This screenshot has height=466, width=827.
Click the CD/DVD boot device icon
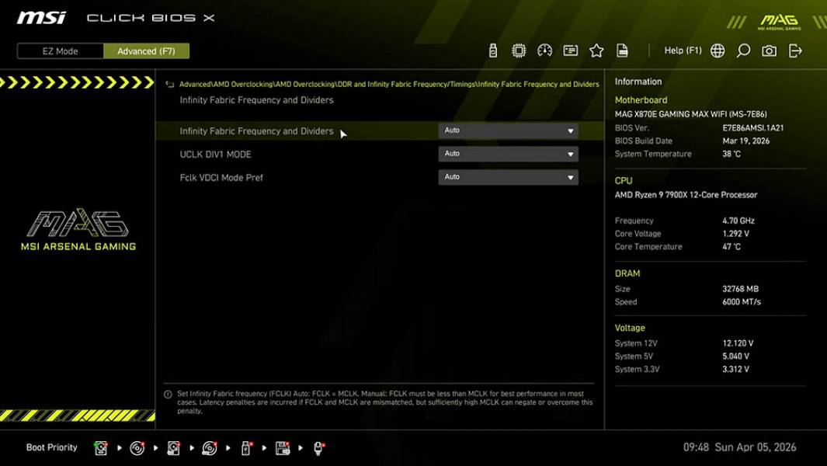[x=137, y=447]
